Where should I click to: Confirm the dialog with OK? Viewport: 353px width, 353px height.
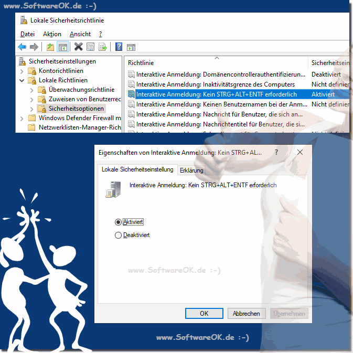point(204,313)
